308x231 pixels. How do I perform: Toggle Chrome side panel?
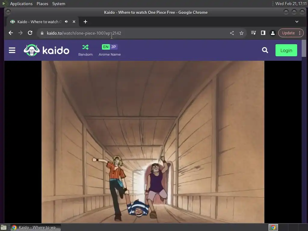pos(263,33)
